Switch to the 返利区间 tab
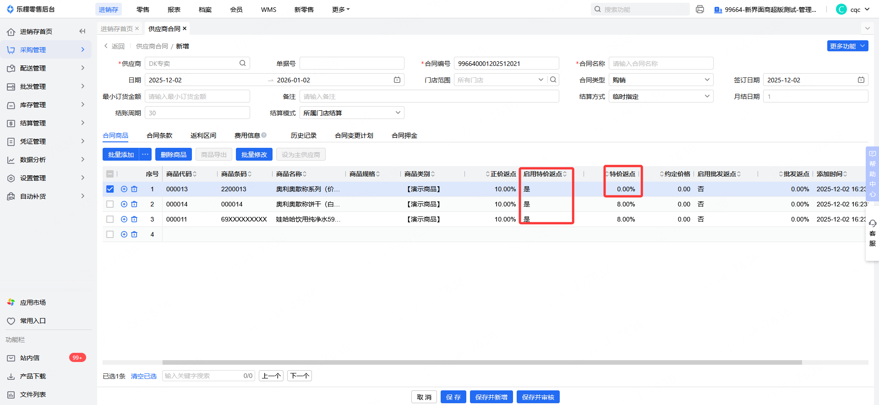 (x=203, y=135)
